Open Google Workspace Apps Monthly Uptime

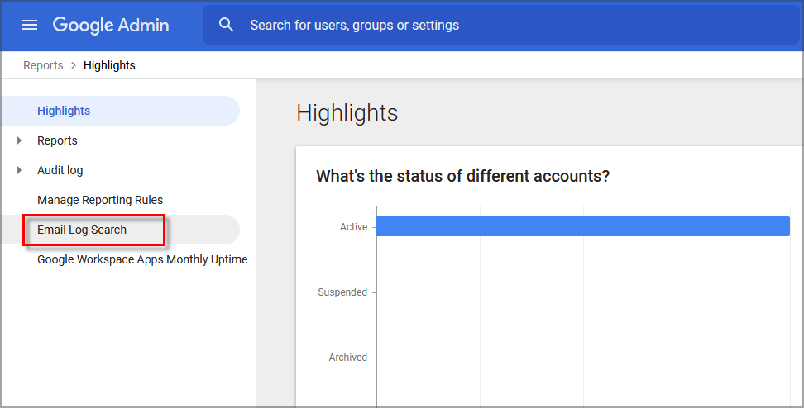(x=142, y=259)
